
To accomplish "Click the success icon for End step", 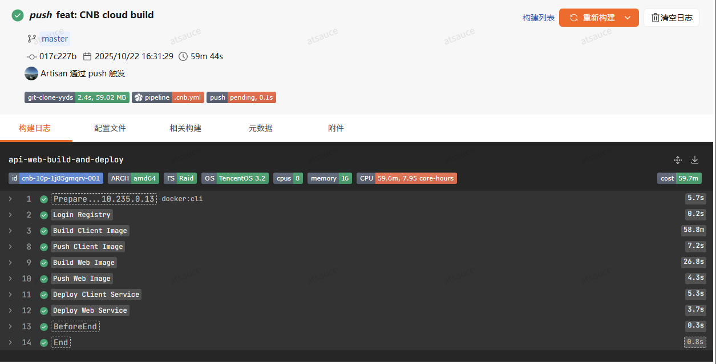I will point(44,343).
